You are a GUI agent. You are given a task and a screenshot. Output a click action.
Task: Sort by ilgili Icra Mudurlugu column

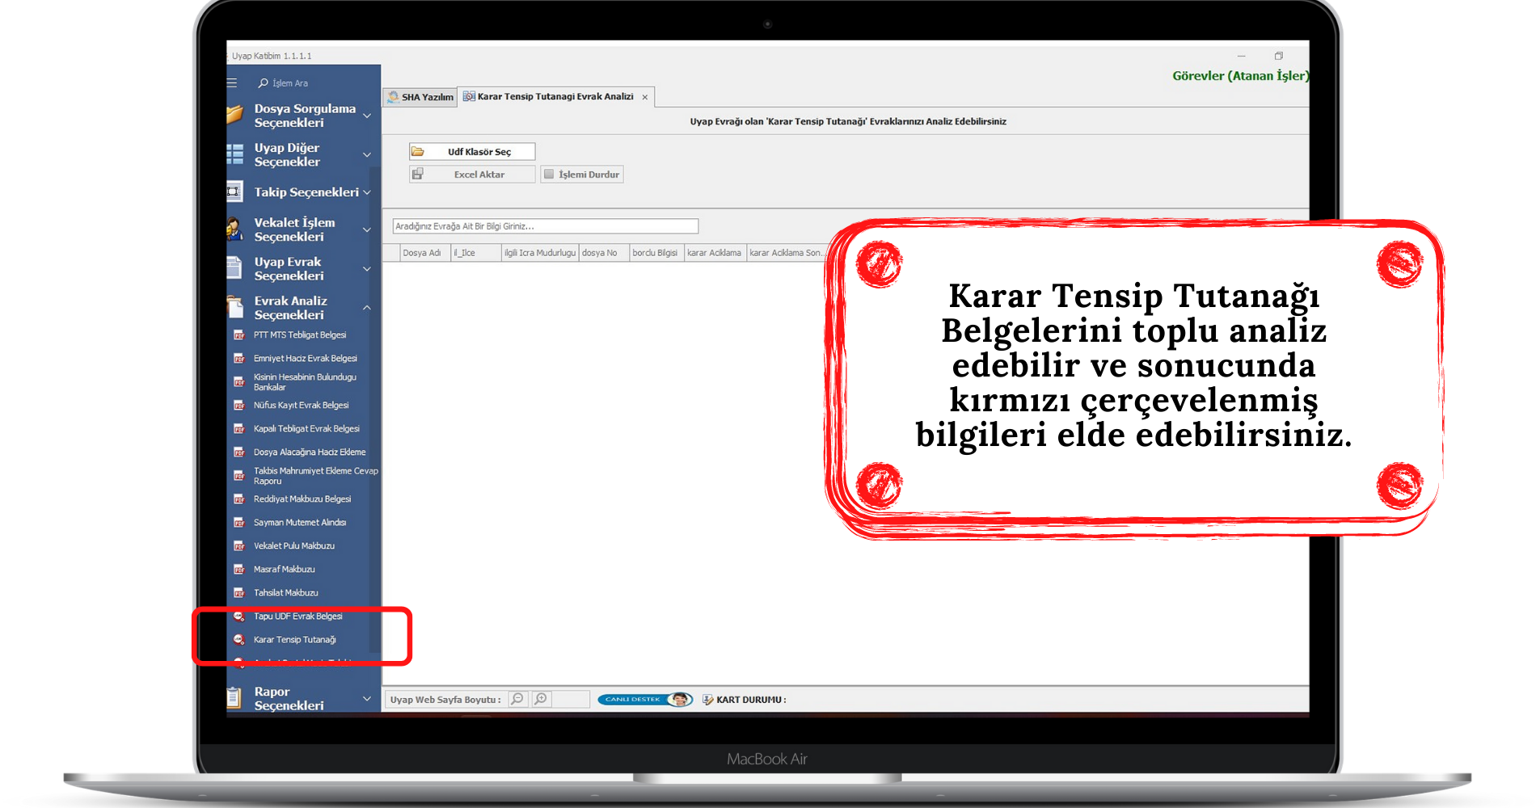(x=539, y=253)
